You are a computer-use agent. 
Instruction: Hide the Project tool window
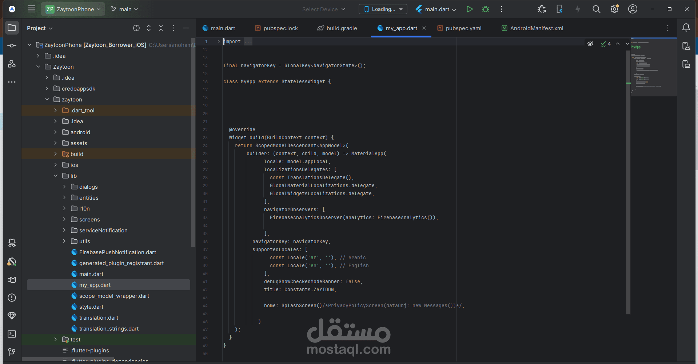[186, 28]
